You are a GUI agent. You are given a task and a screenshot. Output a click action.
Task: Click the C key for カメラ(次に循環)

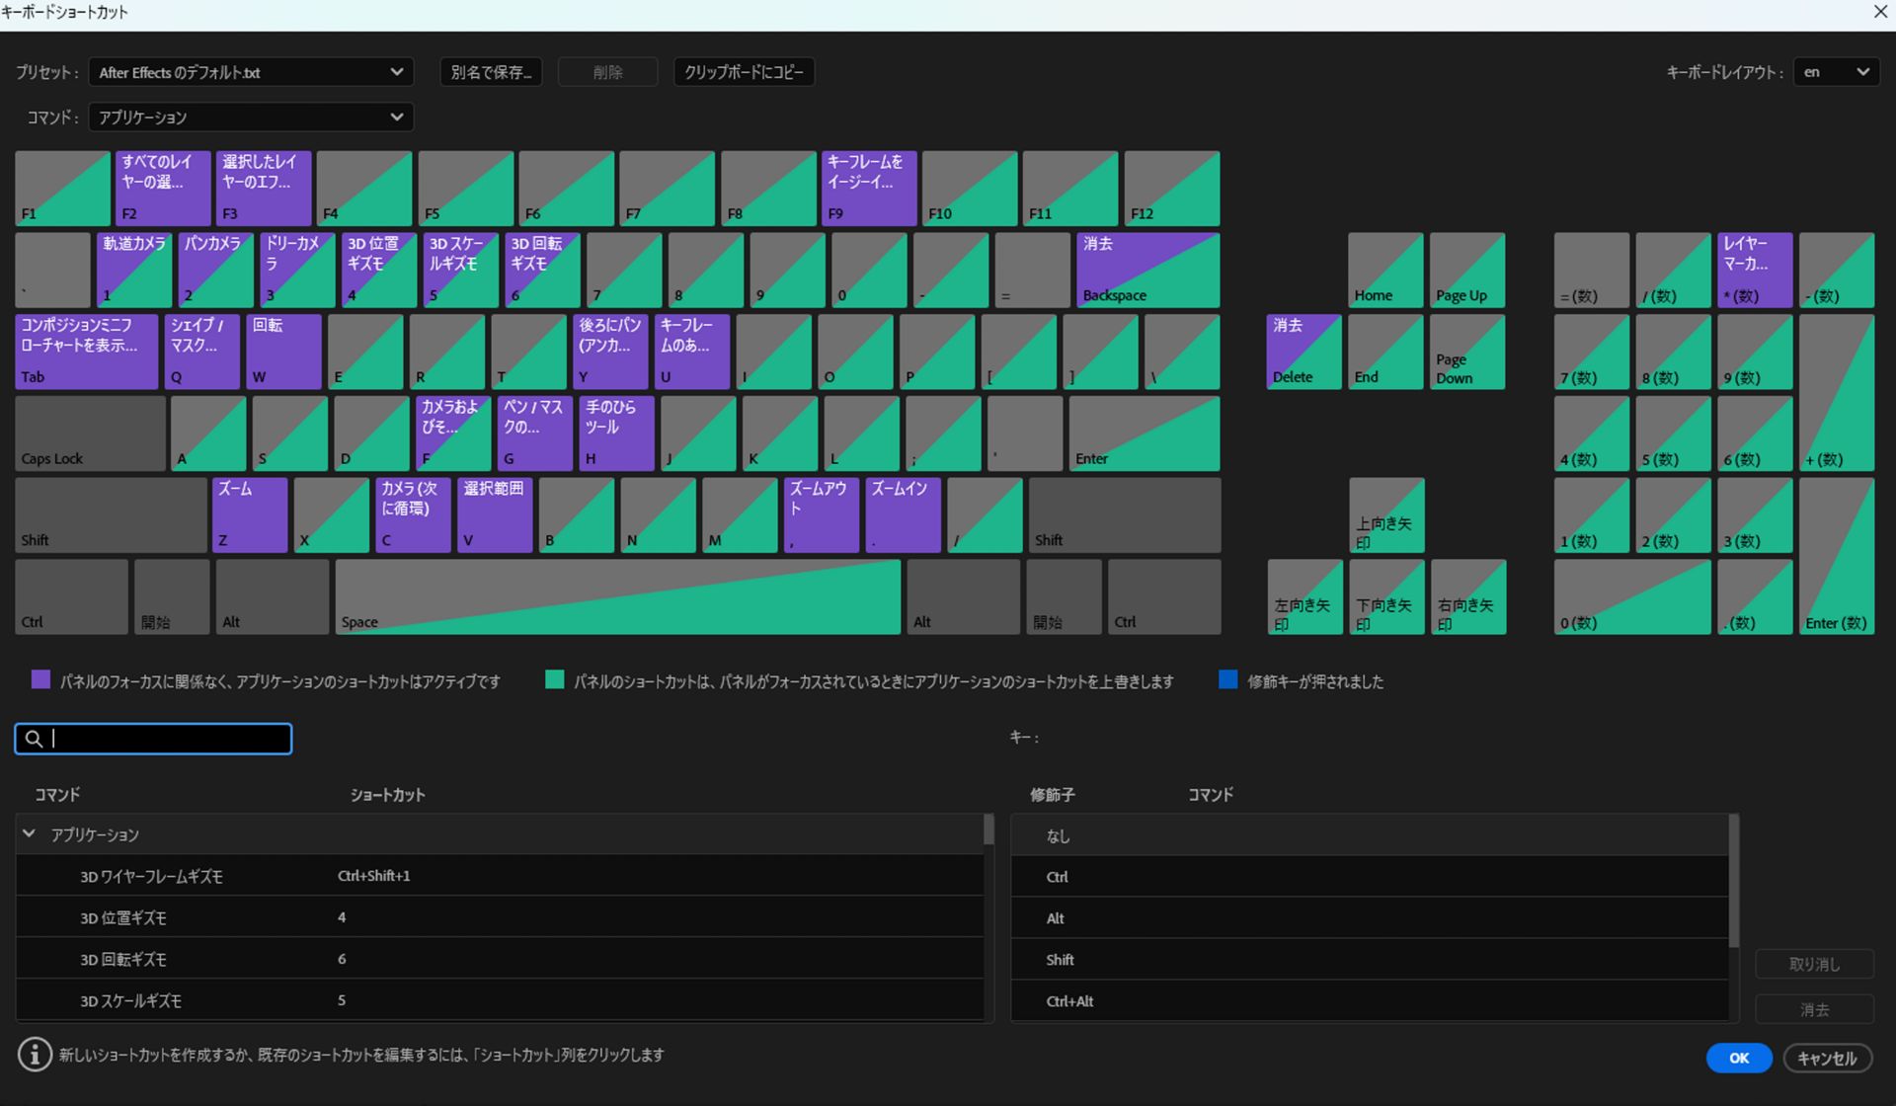[x=412, y=514]
